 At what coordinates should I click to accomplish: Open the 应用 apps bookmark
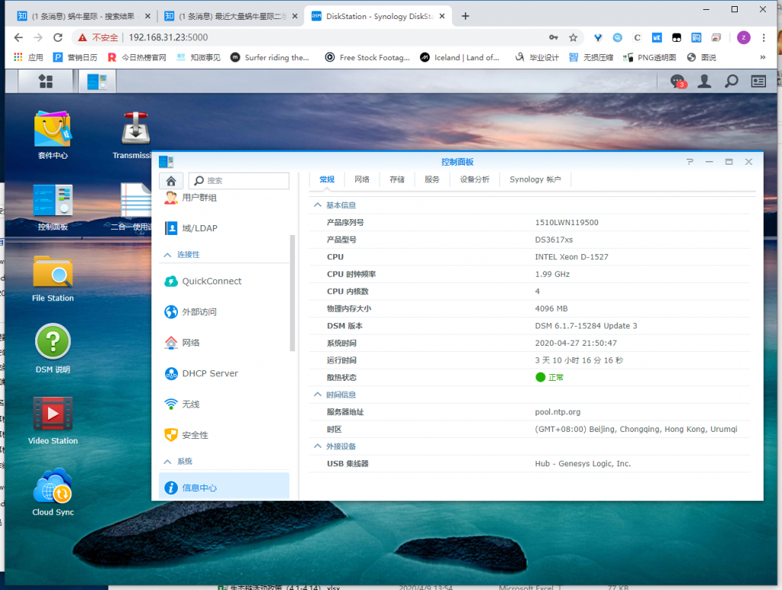click(x=28, y=57)
